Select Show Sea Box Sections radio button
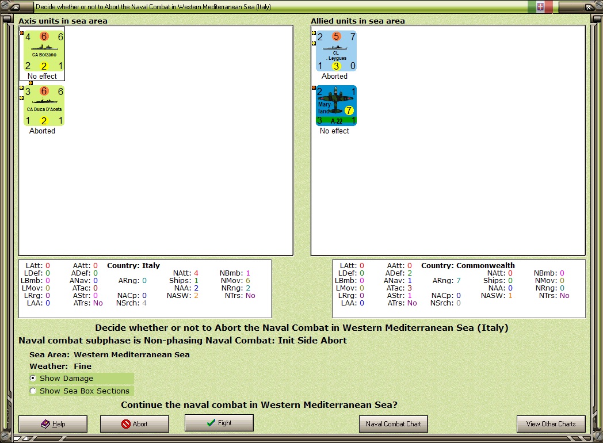Viewport: 603px width, 443px height. (33, 391)
